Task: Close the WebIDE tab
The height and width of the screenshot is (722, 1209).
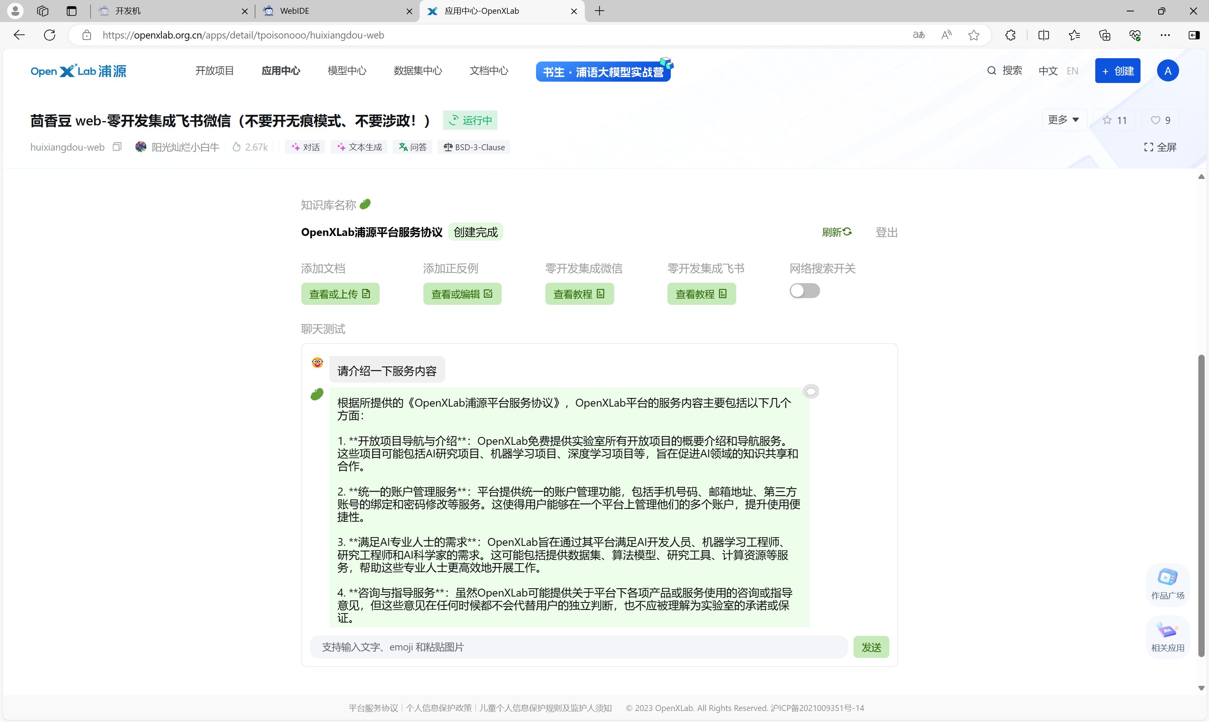Action: [x=409, y=11]
